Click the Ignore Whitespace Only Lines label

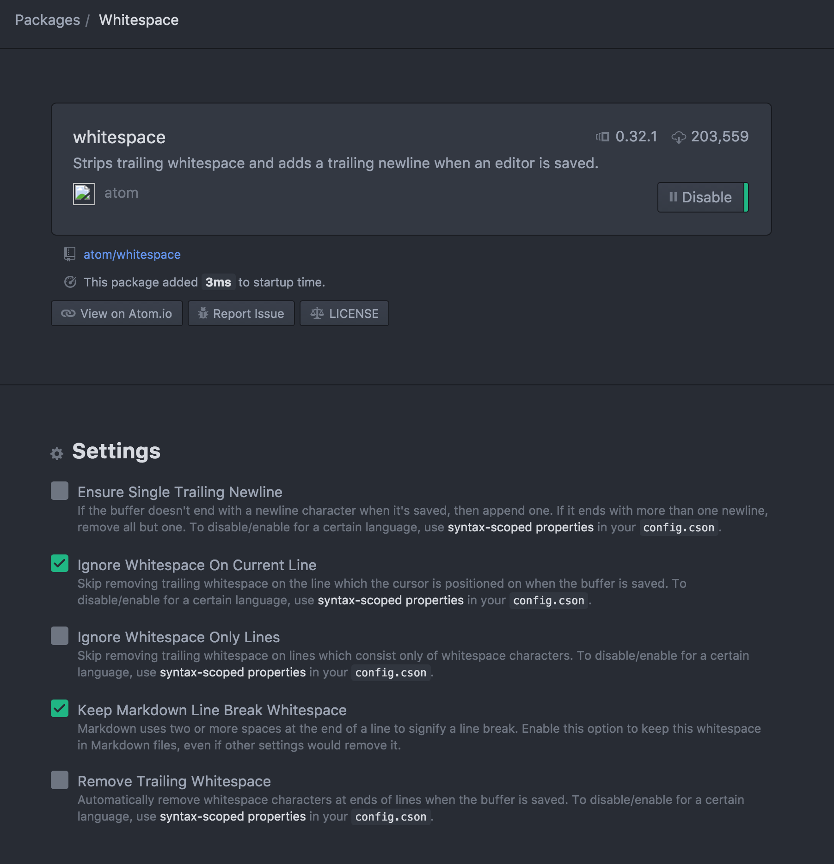coord(178,637)
